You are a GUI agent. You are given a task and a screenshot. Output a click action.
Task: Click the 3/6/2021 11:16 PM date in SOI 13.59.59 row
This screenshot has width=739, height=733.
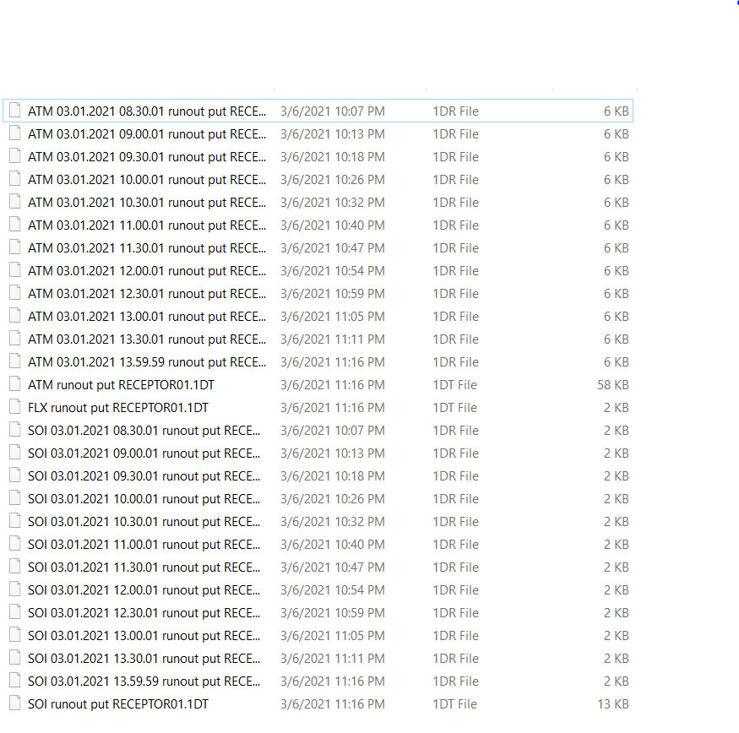[x=332, y=681]
